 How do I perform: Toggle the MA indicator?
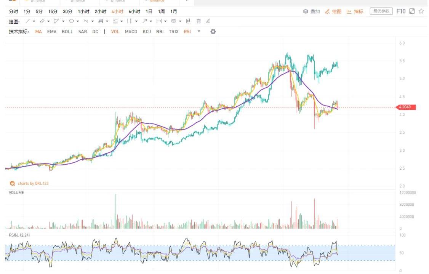(38, 32)
